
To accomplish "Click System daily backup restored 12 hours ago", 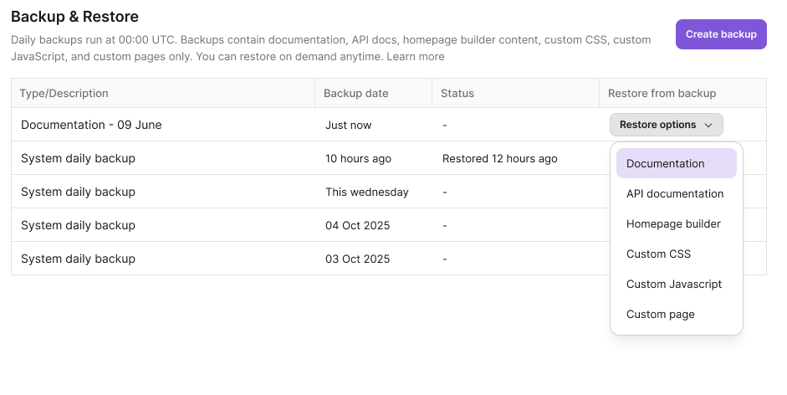I will [78, 158].
